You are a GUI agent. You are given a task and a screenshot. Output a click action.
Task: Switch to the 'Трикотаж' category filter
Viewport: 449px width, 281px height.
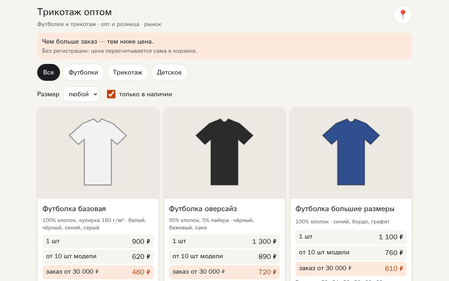(x=128, y=72)
